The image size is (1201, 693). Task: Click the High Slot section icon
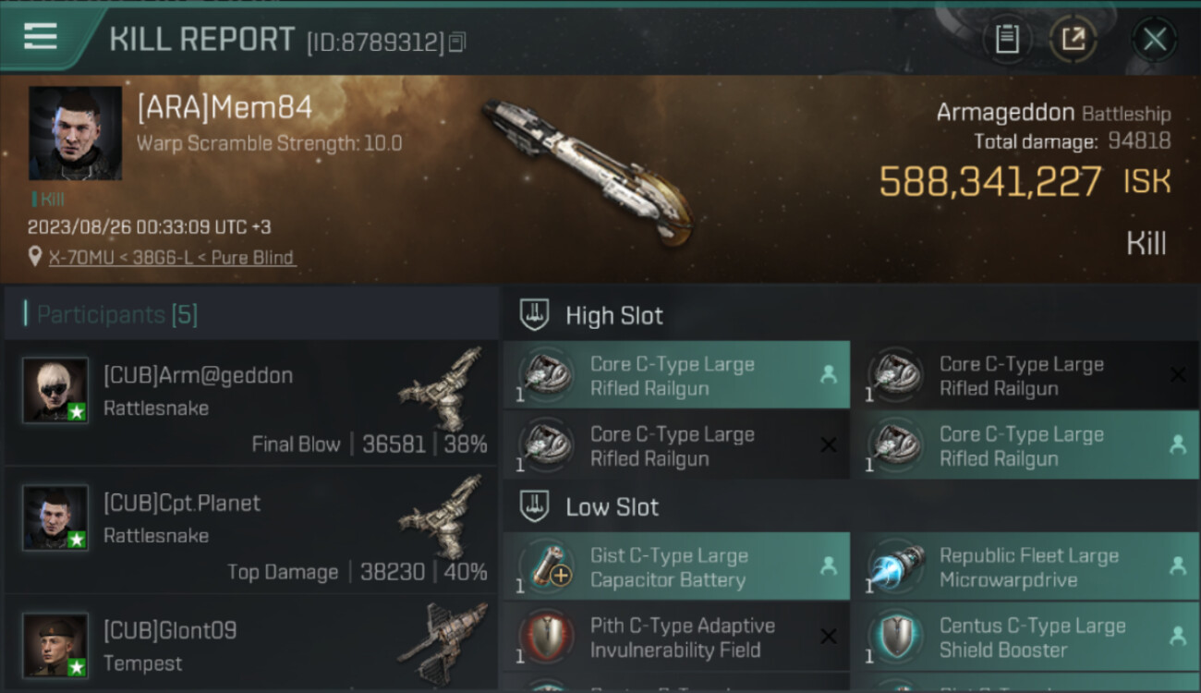pos(534,315)
